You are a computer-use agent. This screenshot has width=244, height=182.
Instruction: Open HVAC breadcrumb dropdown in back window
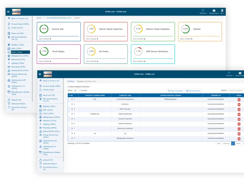40,18
